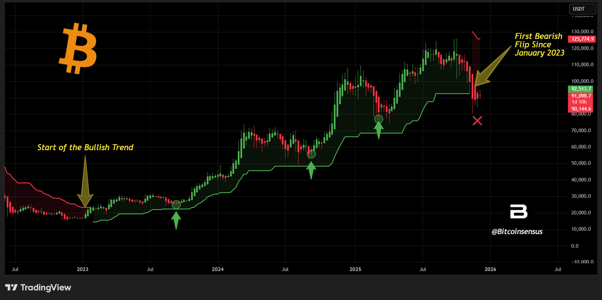Select the 125,774.9 red price label
This screenshot has width=602, height=300.
(x=582, y=39)
